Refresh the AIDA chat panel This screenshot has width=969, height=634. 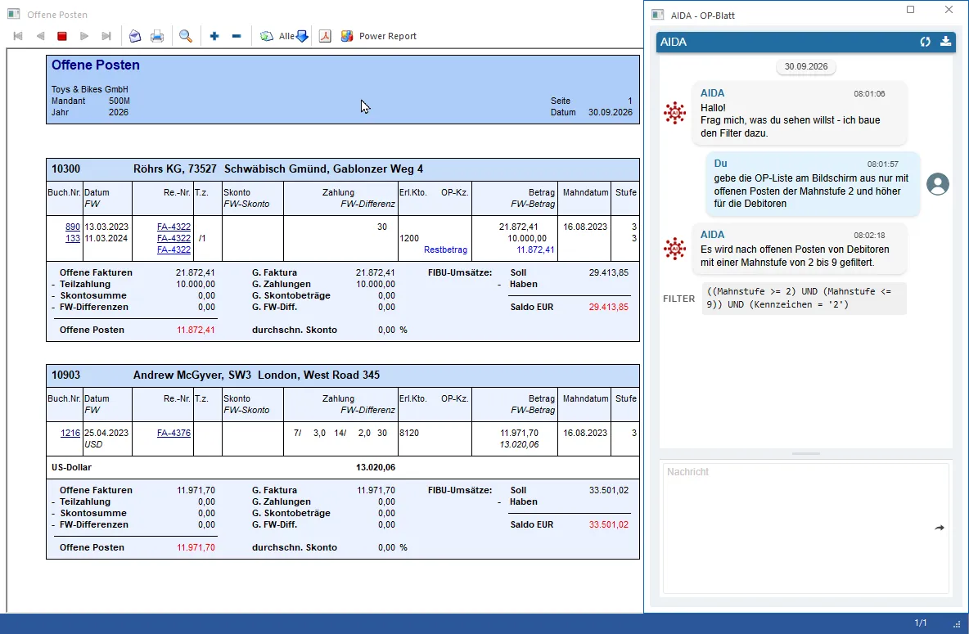[x=925, y=42]
